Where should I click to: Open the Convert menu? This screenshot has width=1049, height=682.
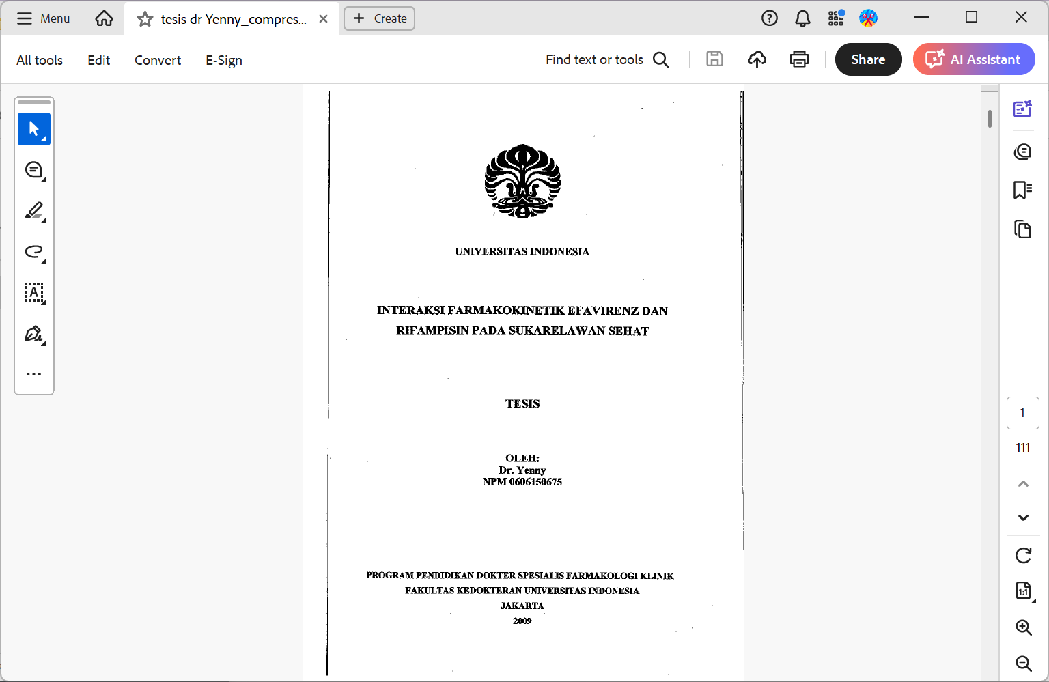click(158, 60)
